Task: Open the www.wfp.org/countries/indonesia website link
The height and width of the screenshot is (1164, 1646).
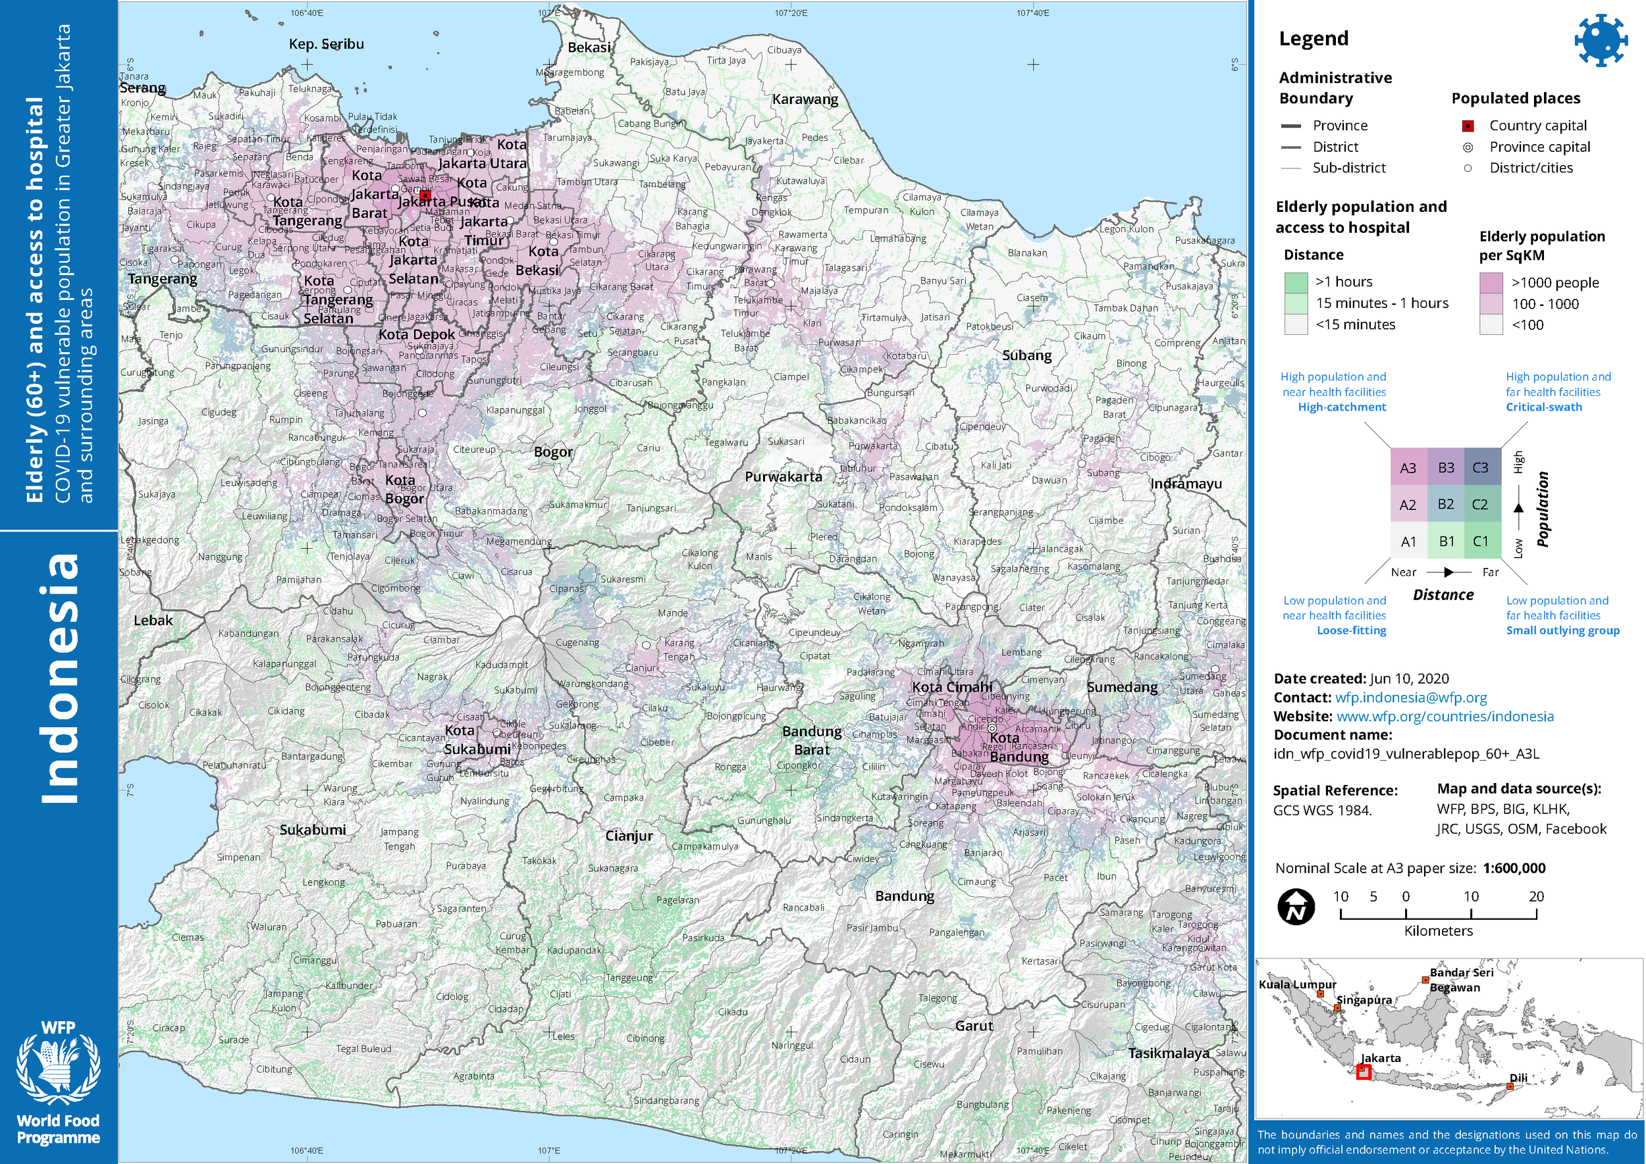Action: [x=1445, y=716]
